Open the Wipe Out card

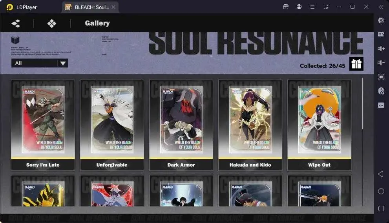pos(319,125)
